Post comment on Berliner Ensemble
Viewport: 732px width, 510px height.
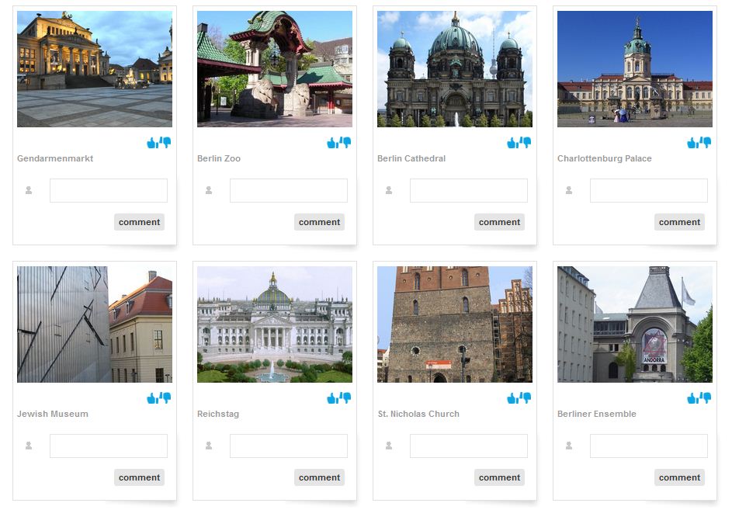[x=679, y=477]
